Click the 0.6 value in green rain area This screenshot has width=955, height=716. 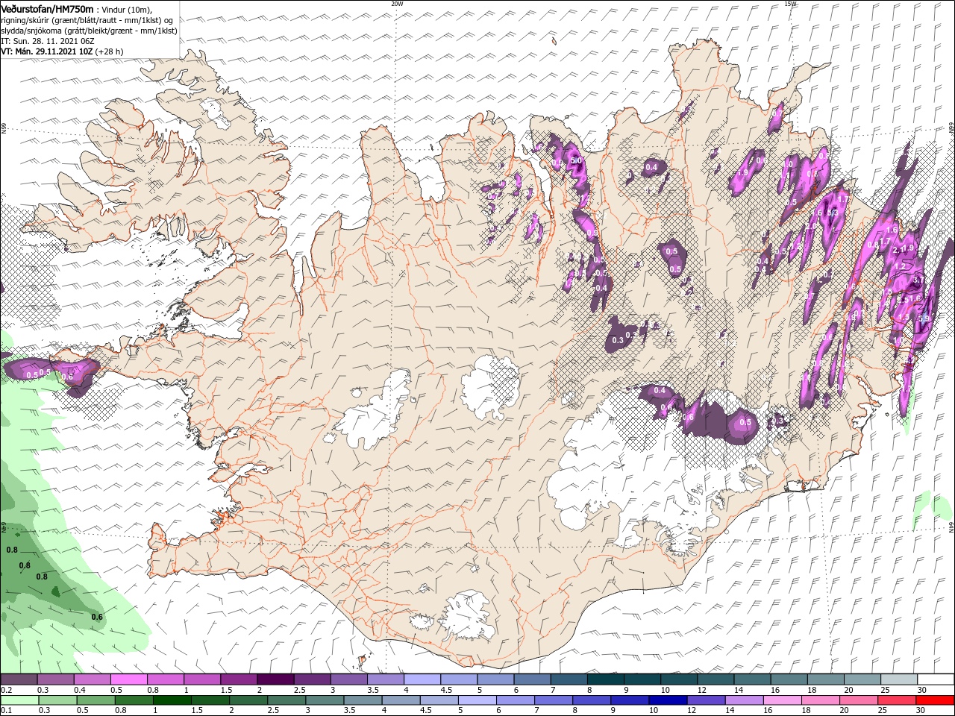click(x=97, y=617)
